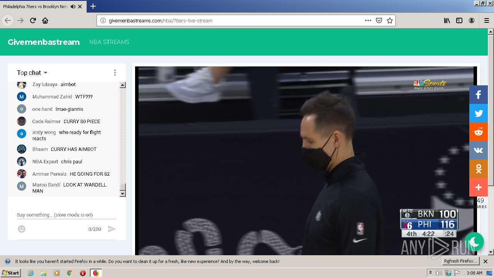Open the Opera taskbar icon
494x278 pixels.
tap(83, 273)
